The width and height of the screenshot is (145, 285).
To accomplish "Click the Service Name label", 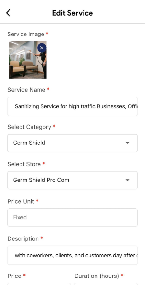I will [x=26, y=90].
